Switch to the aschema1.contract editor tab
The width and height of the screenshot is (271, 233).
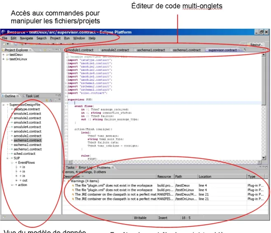(x=151, y=50)
